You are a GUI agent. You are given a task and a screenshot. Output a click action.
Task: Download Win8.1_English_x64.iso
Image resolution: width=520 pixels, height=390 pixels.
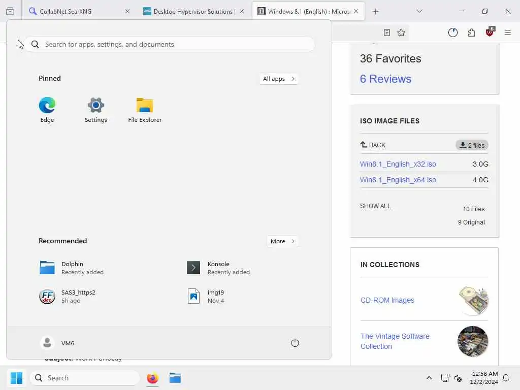[398, 180]
